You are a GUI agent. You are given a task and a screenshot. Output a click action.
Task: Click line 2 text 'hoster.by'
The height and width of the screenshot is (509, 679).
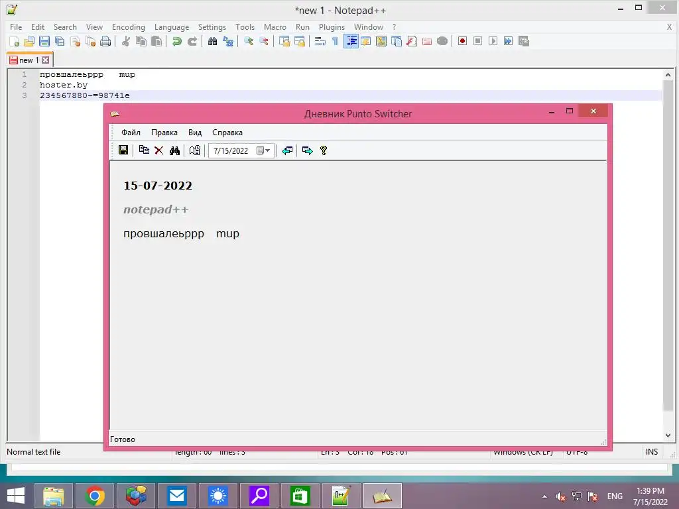[x=64, y=85]
